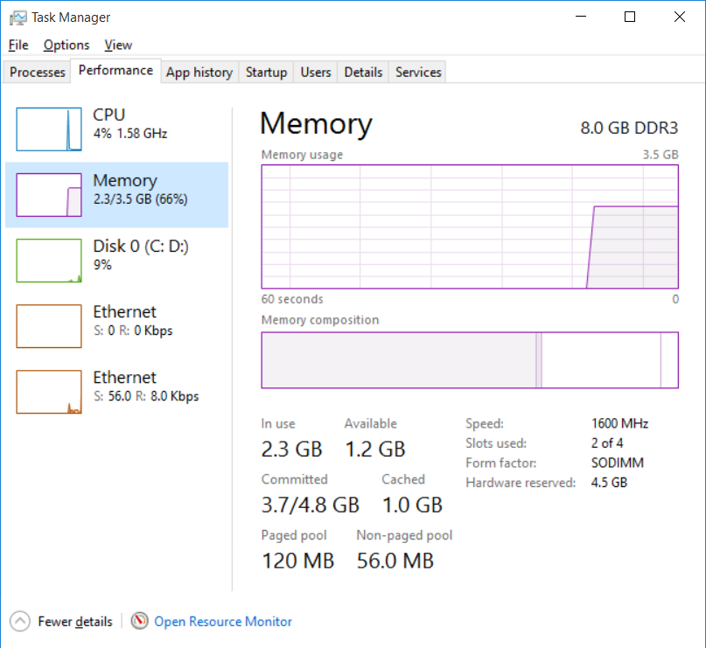Screen dimensions: 706x648
Task: Click the Memory composition bar
Action: [470, 360]
